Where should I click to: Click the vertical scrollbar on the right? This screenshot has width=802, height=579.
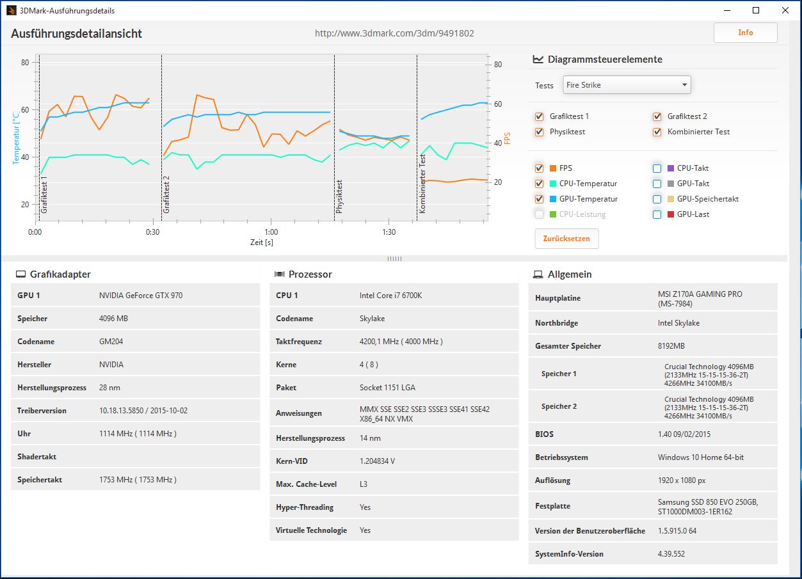coord(794,297)
